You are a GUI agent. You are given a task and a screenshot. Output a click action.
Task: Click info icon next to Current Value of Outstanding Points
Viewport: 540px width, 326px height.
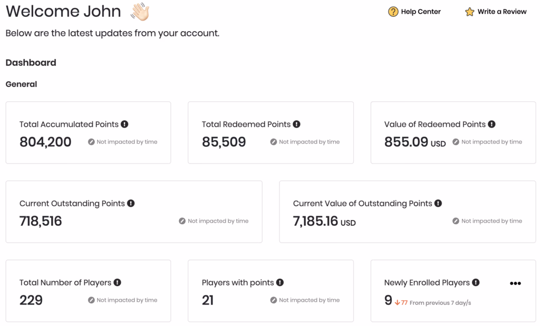(438, 203)
